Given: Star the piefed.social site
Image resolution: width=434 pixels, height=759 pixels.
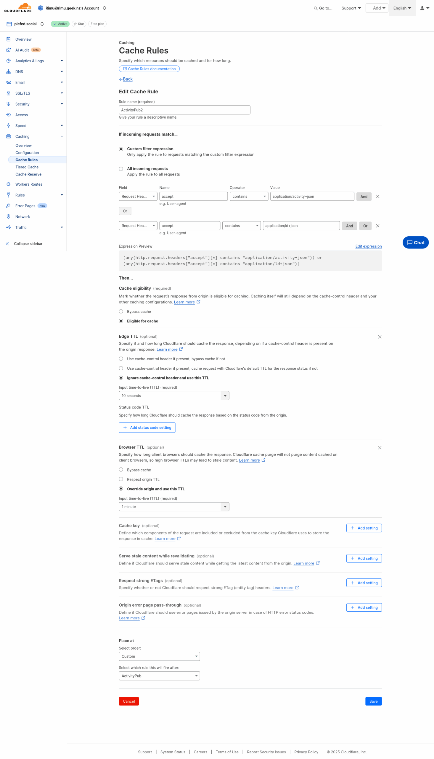Looking at the screenshot, I should [x=79, y=24].
